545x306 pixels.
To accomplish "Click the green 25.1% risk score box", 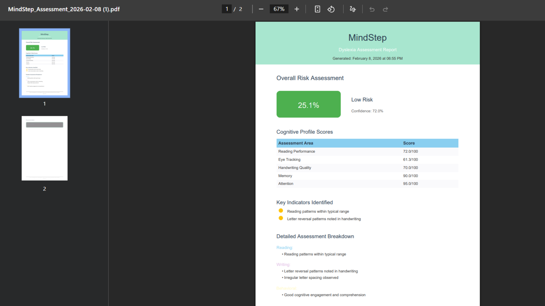I will 309,104.
